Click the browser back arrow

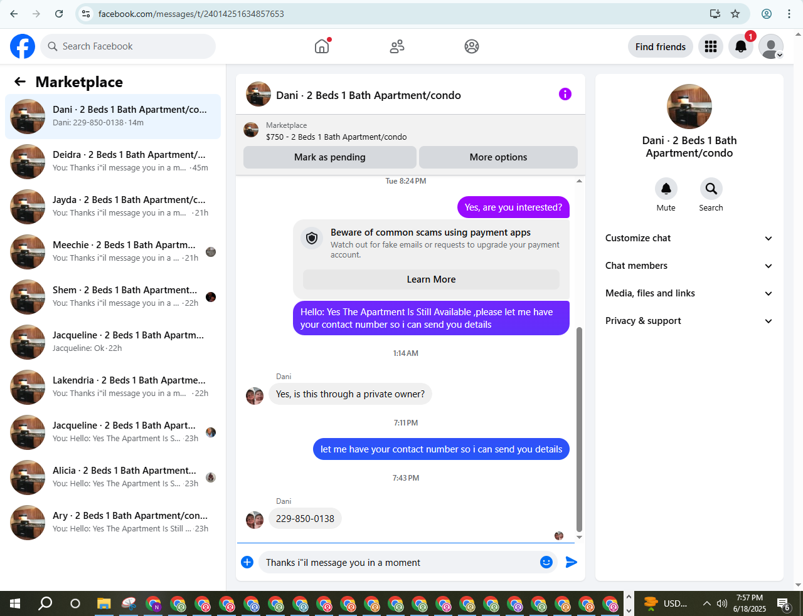tap(14, 14)
